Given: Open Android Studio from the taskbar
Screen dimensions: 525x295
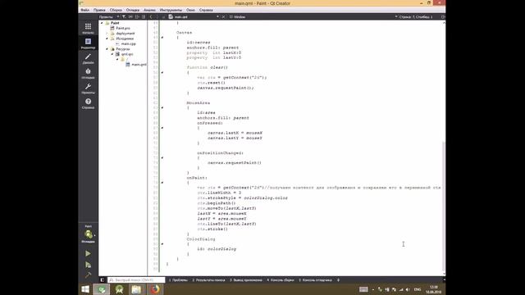Looking at the screenshot, I should click(119, 289).
